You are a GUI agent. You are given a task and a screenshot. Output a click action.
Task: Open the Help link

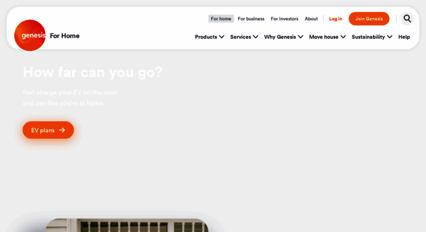(404, 37)
